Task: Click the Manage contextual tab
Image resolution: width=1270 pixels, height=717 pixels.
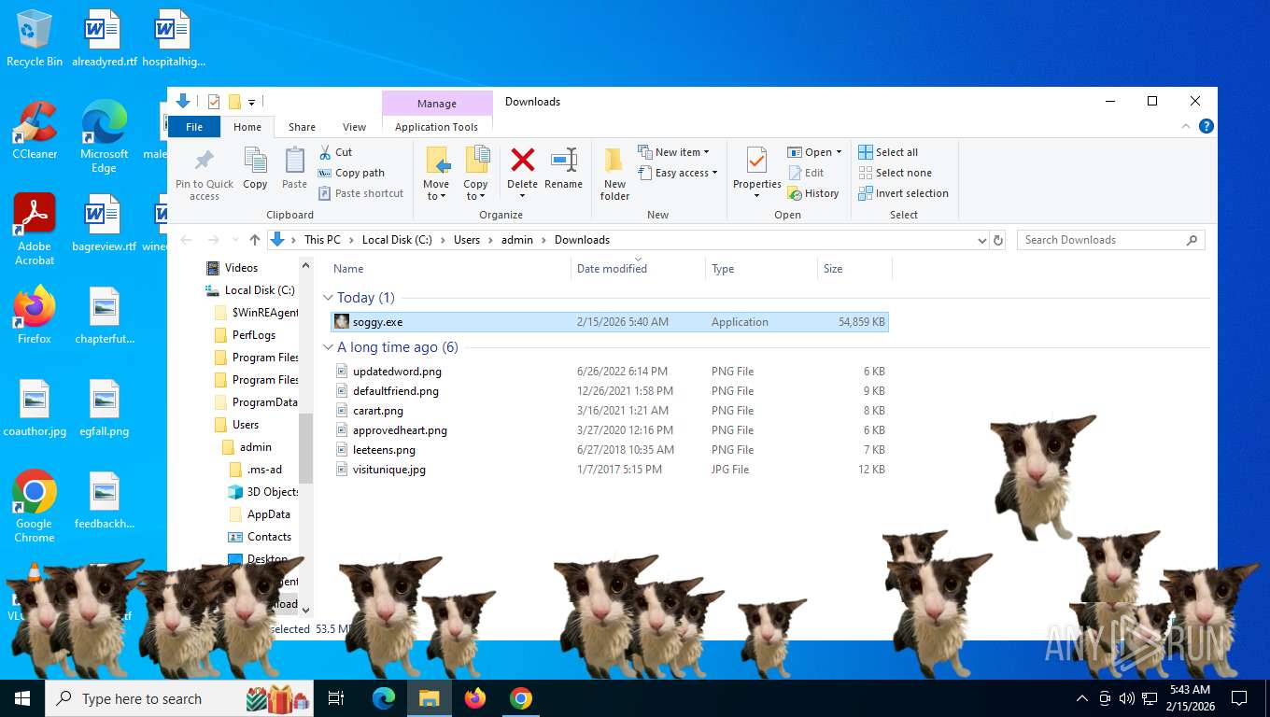Action: pos(437,104)
